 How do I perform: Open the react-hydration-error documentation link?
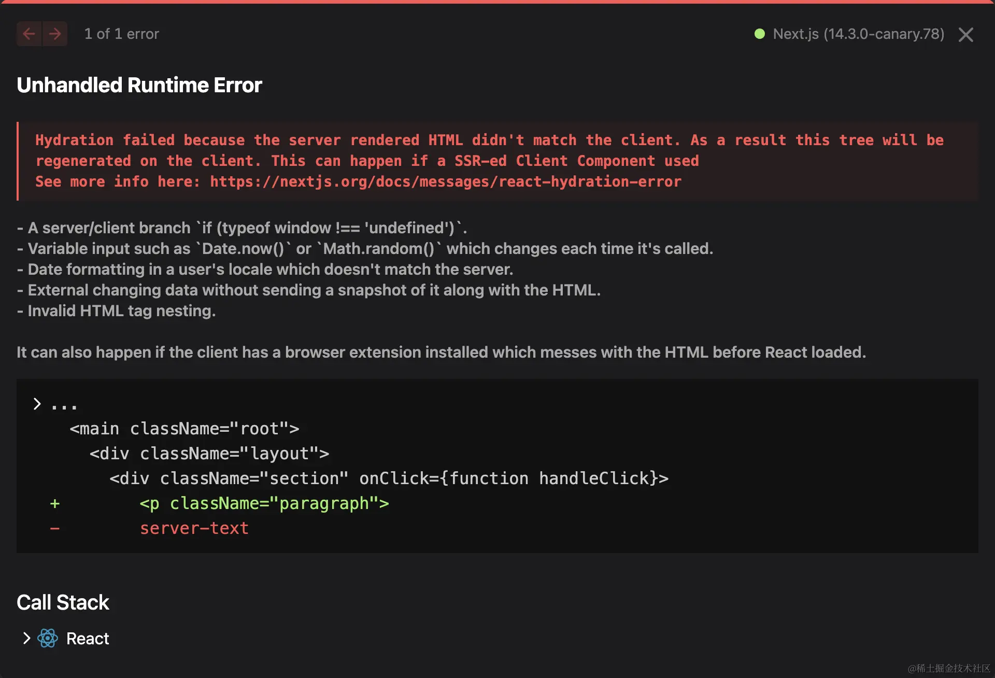tap(445, 181)
